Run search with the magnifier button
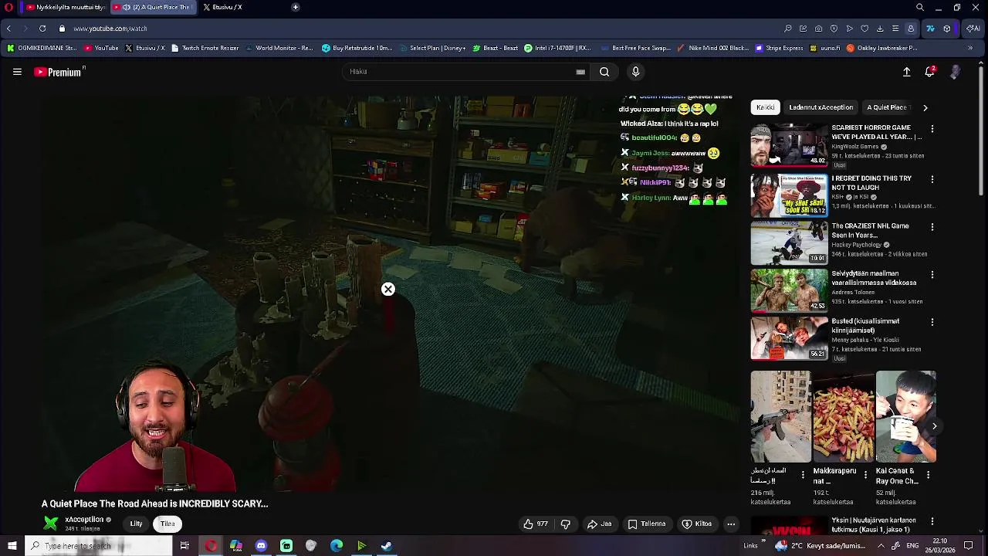This screenshot has width=988, height=556. coord(604,72)
